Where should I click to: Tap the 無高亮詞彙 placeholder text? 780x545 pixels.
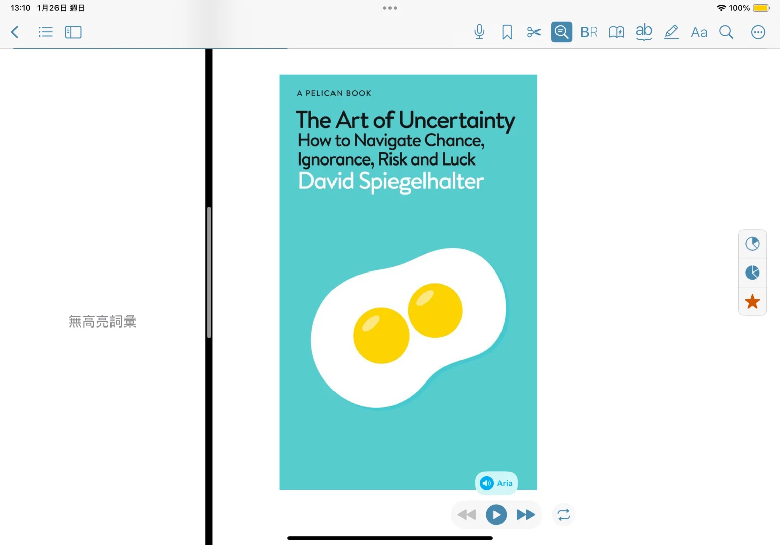point(102,321)
